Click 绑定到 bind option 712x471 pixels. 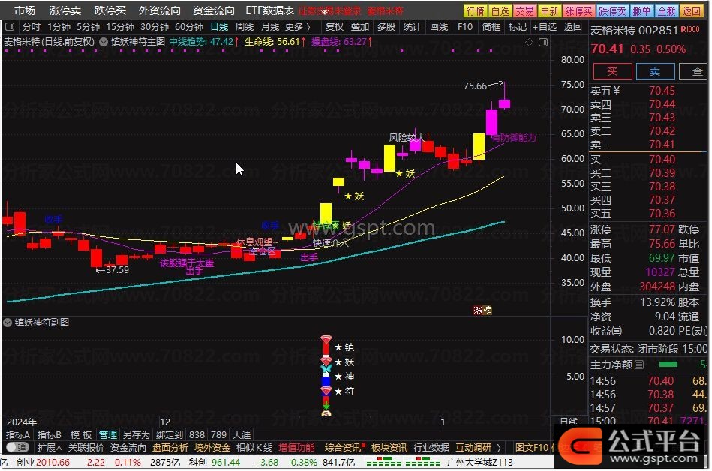pos(170,435)
